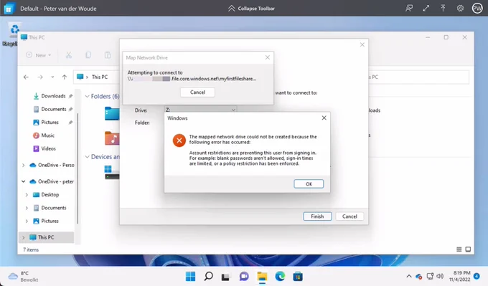488x286 pixels.
Task: Expand the This PC tree node
Action: tap(24, 237)
